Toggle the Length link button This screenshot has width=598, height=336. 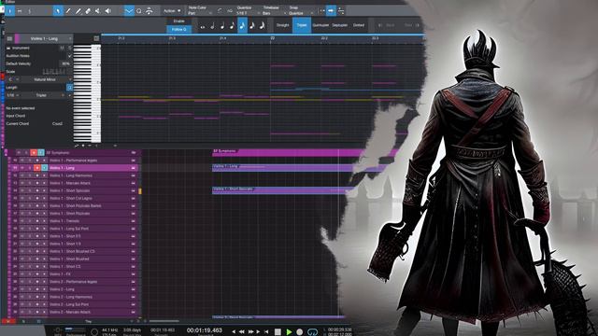(x=69, y=88)
